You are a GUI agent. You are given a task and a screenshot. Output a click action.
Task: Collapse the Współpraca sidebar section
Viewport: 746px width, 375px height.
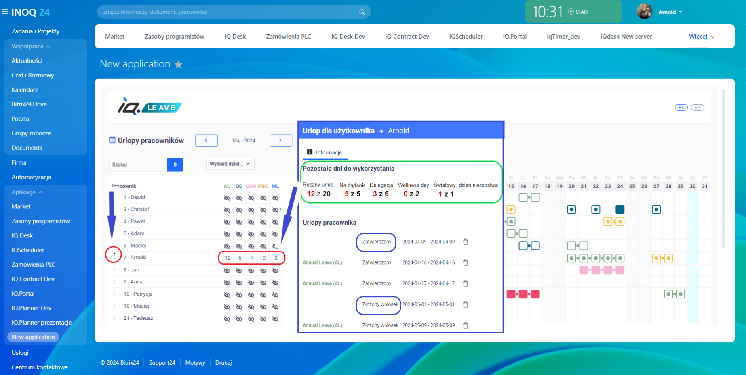31,46
